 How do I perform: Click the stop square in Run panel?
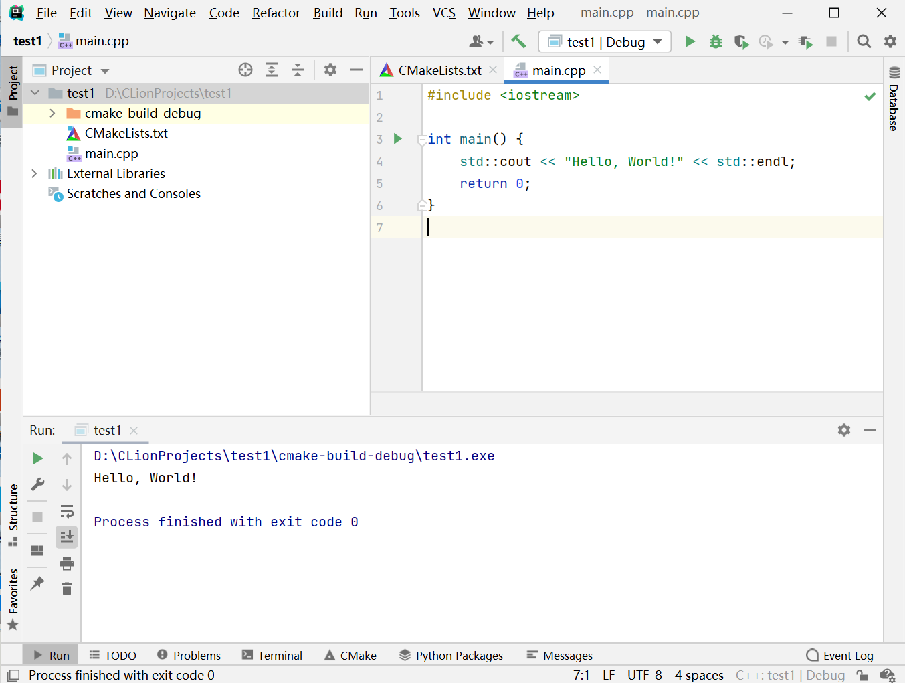38,517
